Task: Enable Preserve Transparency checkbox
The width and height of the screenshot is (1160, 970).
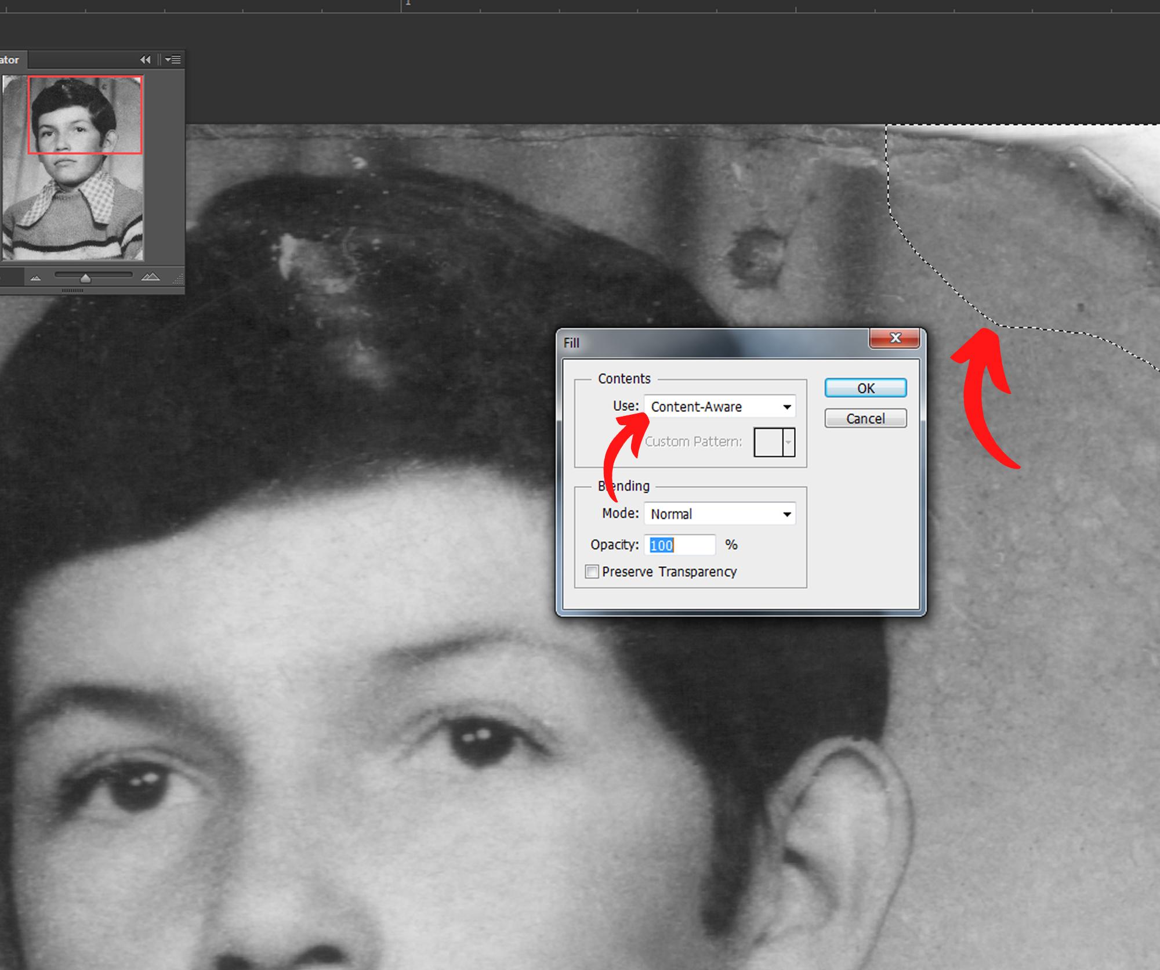Action: pyautogui.click(x=592, y=572)
